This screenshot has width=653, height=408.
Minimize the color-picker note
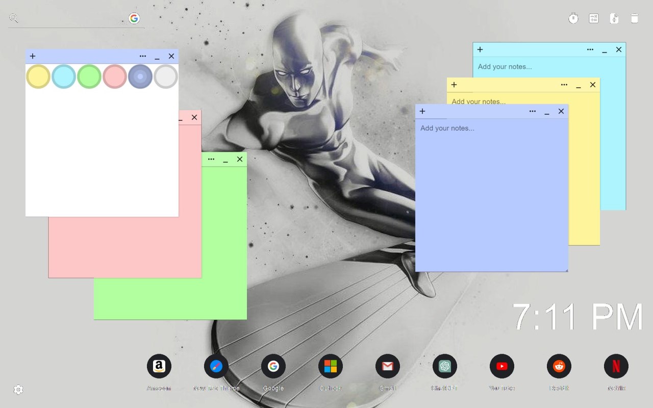(x=157, y=57)
